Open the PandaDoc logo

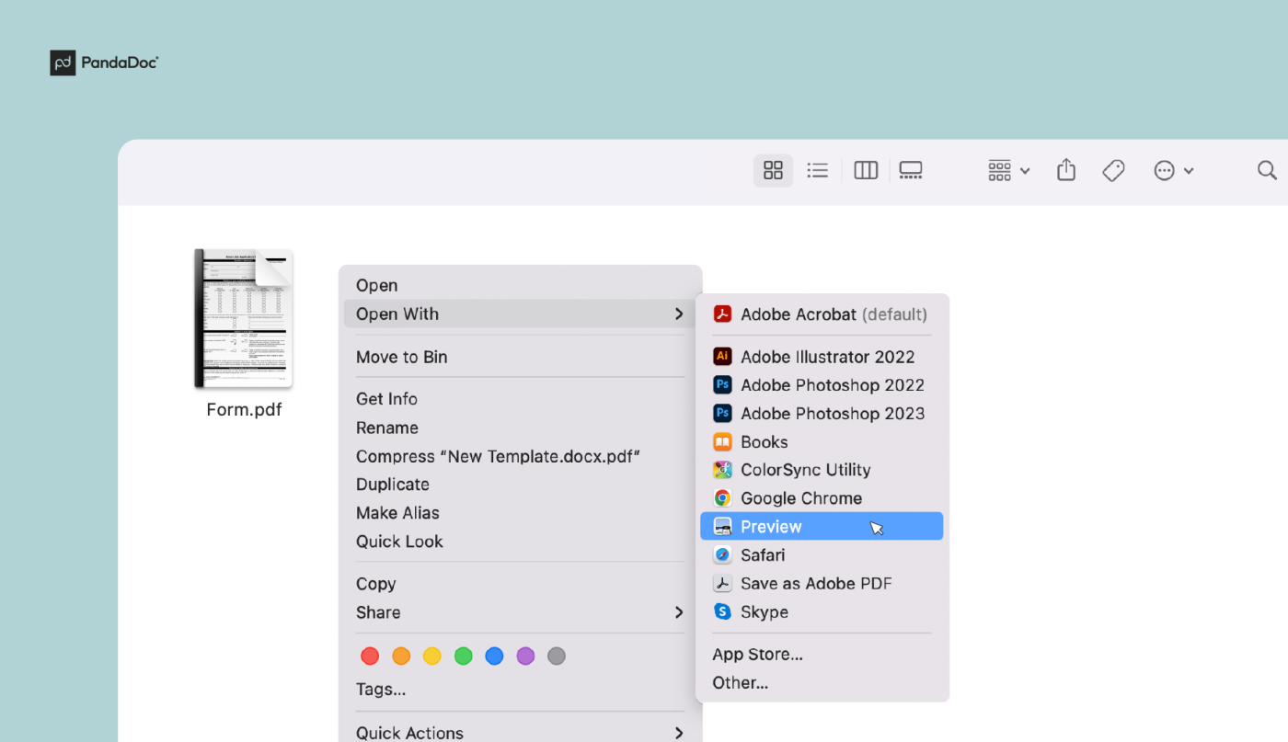104,63
